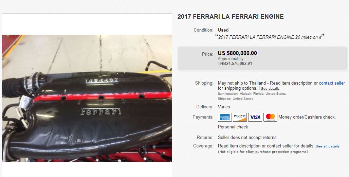
Task: Click the Personal check payment text
Action: [x=233, y=127]
